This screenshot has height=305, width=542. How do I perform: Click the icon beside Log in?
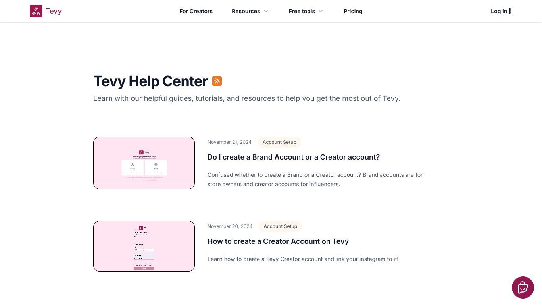point(510,11)
